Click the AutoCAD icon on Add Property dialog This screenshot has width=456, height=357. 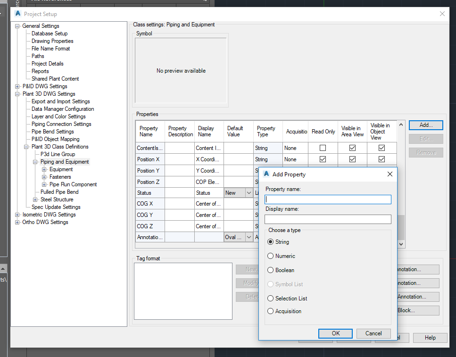tap(266, 174)
